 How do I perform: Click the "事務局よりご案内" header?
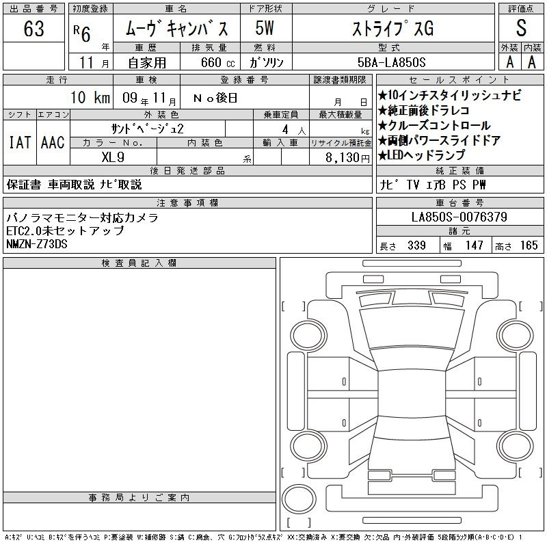pyautogui.click(x=139, y=498)
